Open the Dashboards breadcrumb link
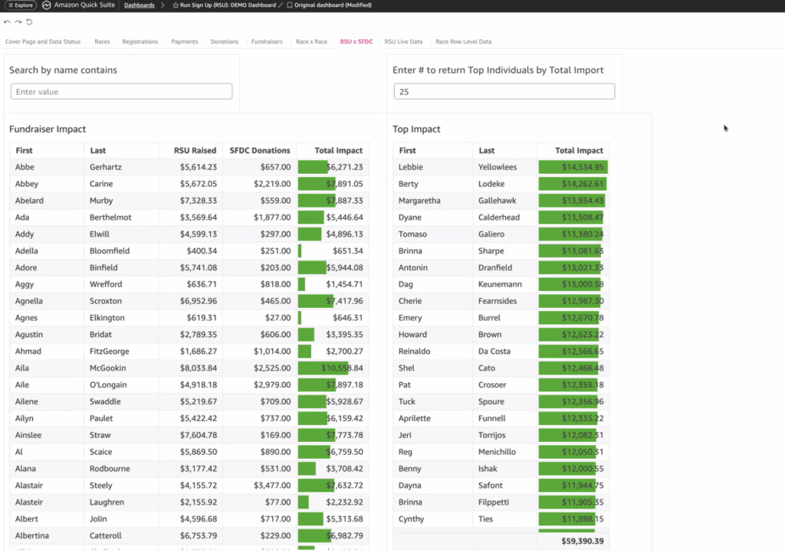Image resolution: width=785 pixels, height=553 pixels. pos(139,5)
